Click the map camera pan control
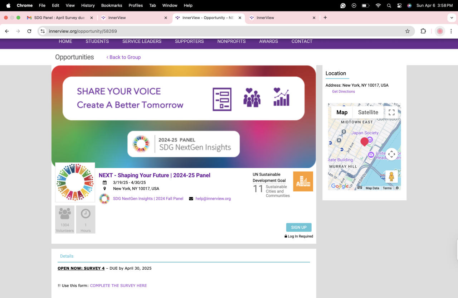Image resolution: width=458 pixels, height=298 pixels. (391, 154)
